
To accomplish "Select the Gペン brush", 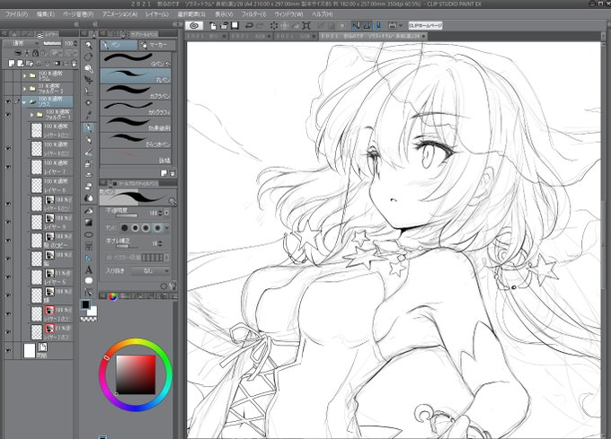I will (x=136, y=59).
